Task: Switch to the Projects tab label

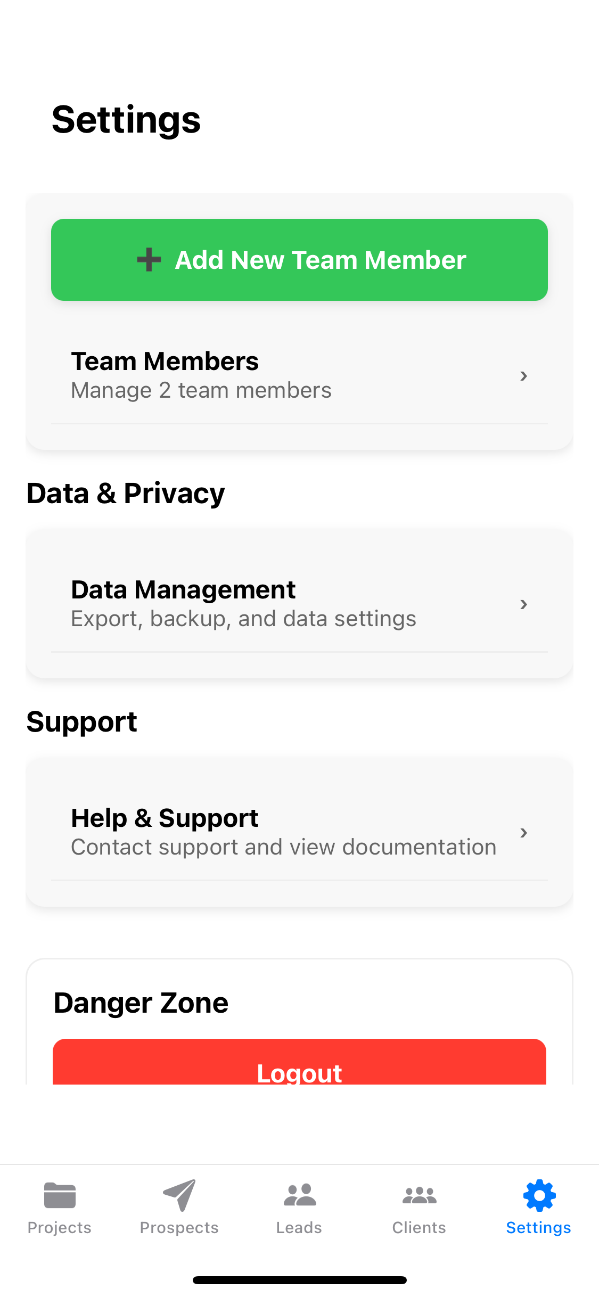Action: (x=60, y=1228)
